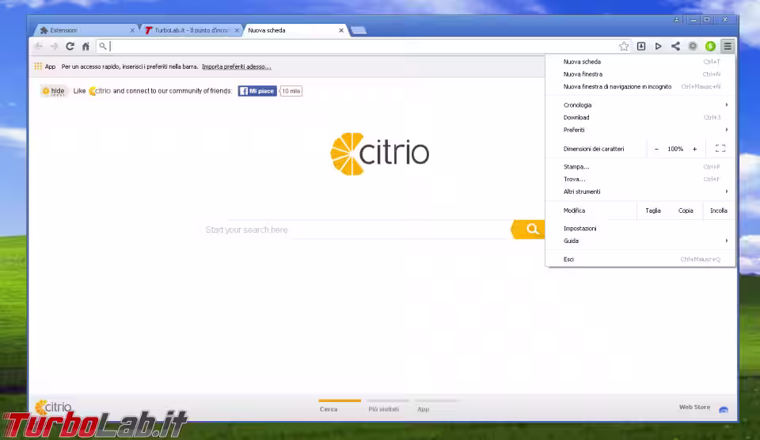Close the TurboLab.it tab
Screen dimensions: 760x440
click(237, 30)
